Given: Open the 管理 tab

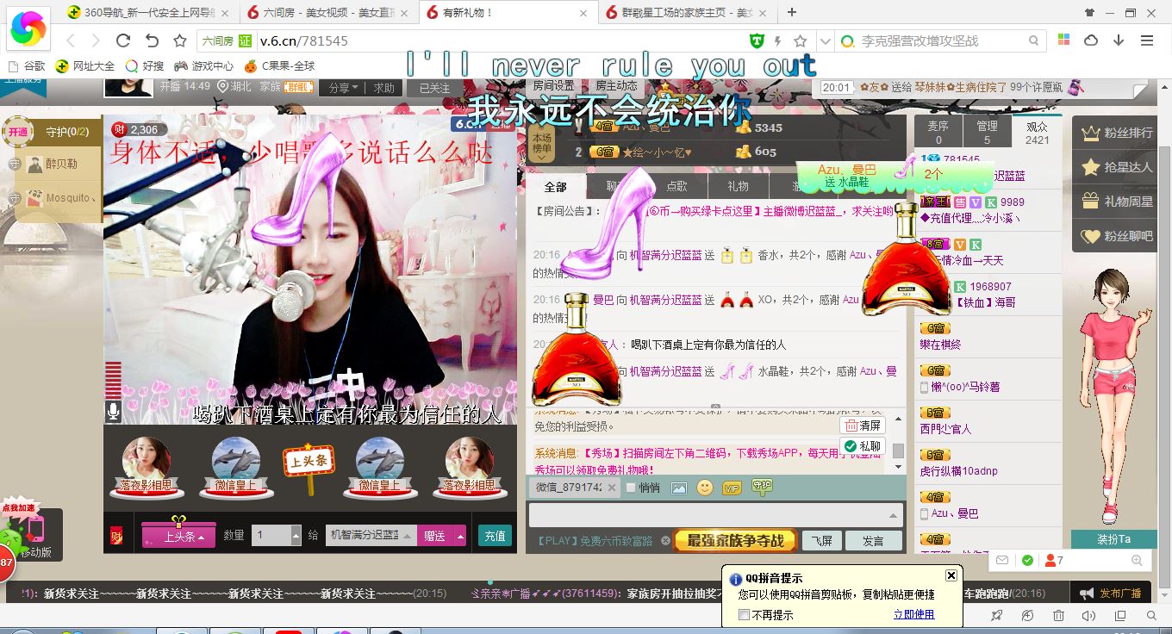Looking at the screenshot, I should click(x=988, y=132).
